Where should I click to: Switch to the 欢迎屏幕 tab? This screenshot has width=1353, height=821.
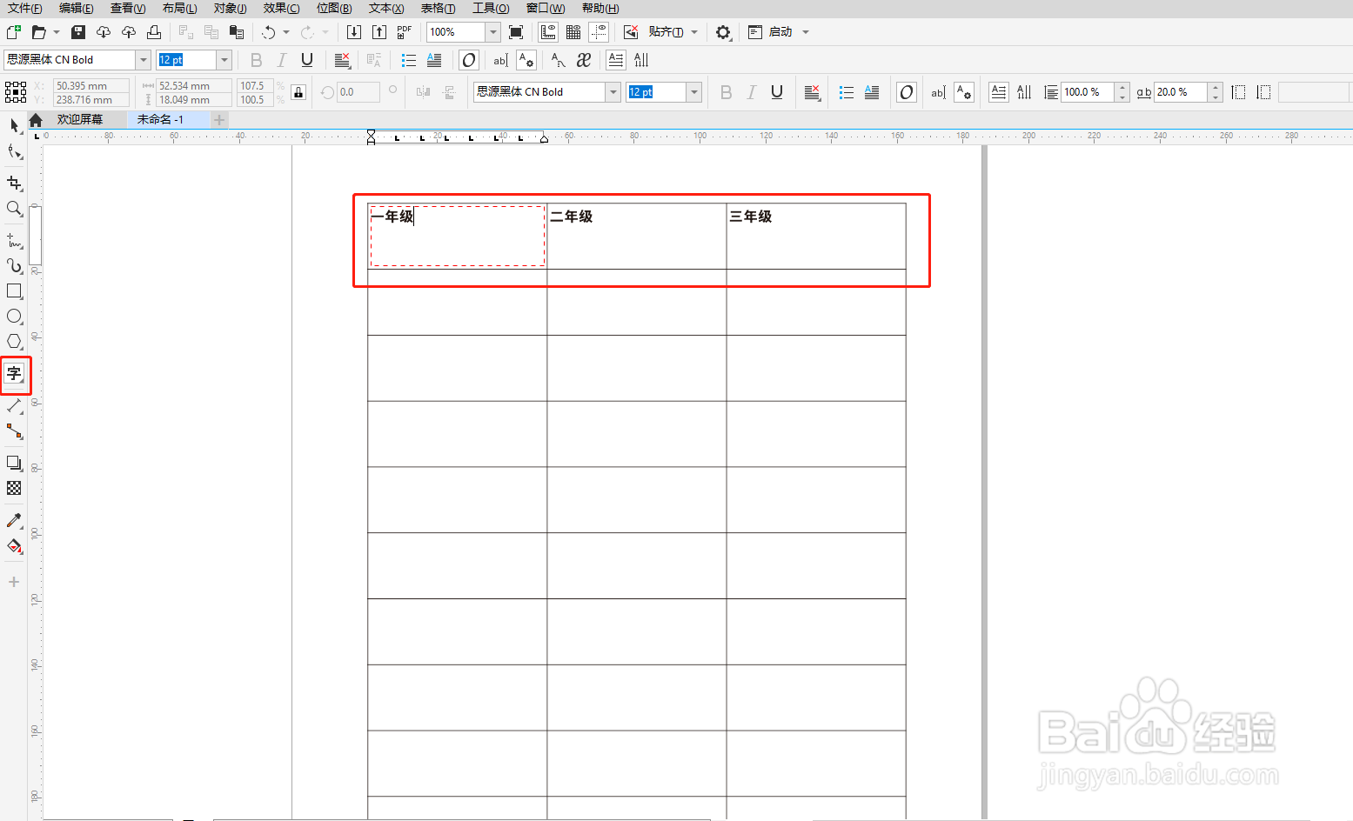pyautogui.click(x=80, y=120)
